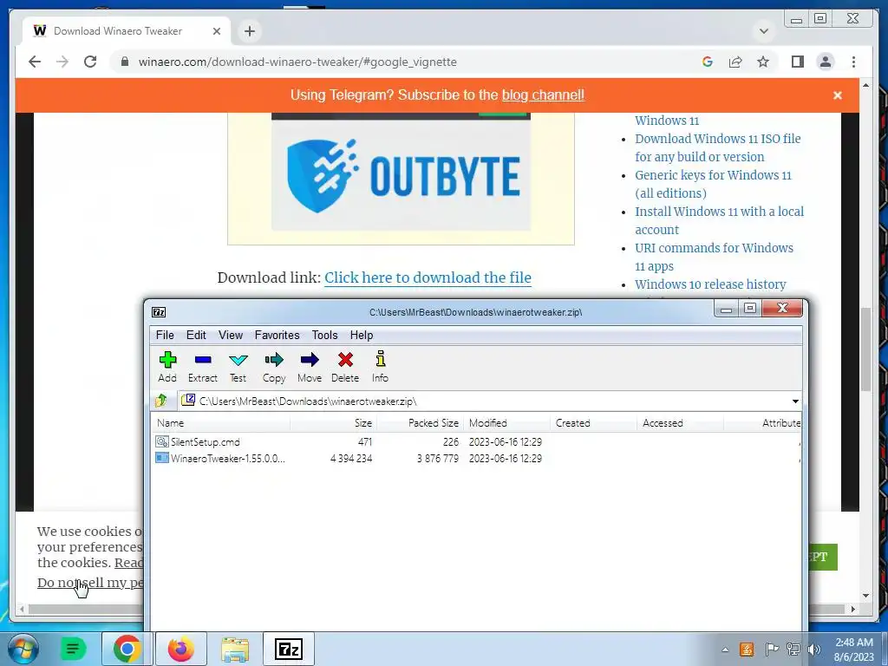Open the Edit menu in 7-Zip

196,336
